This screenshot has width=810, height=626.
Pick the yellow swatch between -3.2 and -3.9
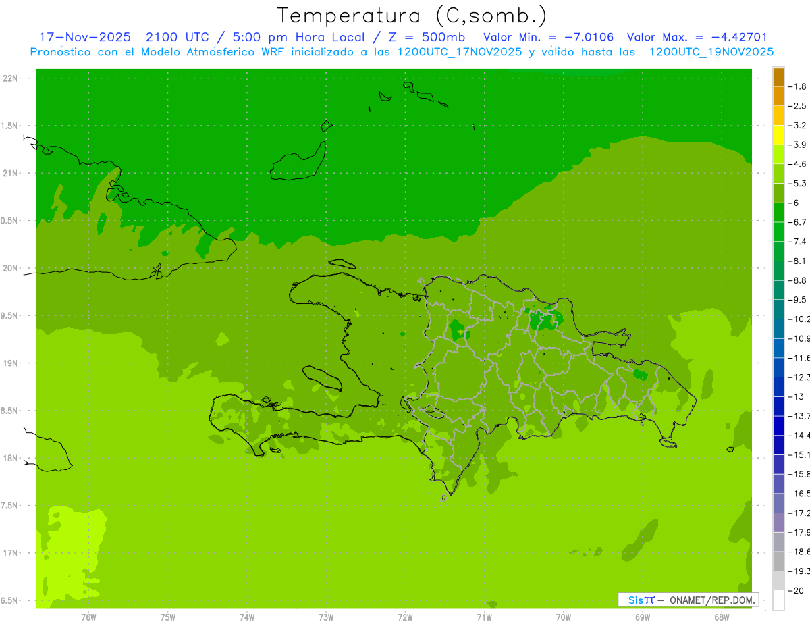778,135
